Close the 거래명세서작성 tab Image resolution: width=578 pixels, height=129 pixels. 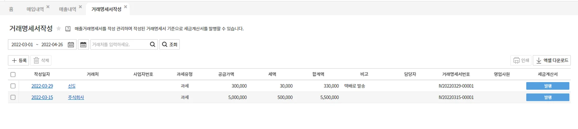click(x=125, y=7)
